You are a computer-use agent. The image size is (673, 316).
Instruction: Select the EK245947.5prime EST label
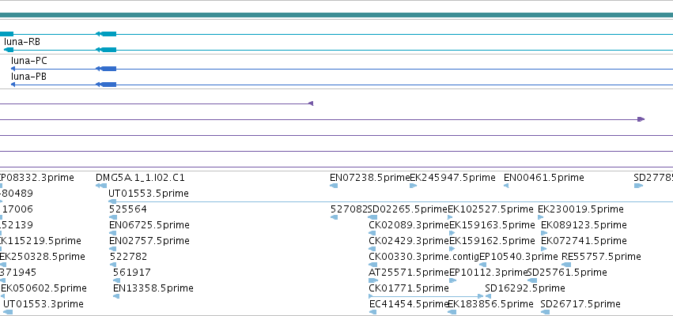pos(453,178)
